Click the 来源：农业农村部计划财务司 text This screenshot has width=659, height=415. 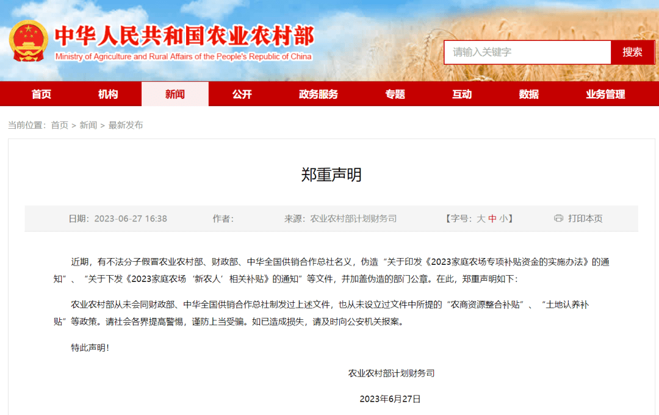(x=340, y=218)
